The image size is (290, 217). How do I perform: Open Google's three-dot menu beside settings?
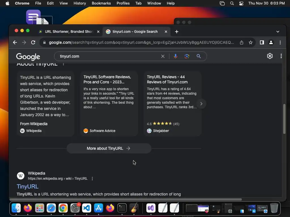(281, 56)
